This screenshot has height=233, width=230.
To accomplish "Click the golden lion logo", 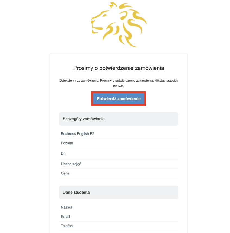I will (x=119, y=24).
